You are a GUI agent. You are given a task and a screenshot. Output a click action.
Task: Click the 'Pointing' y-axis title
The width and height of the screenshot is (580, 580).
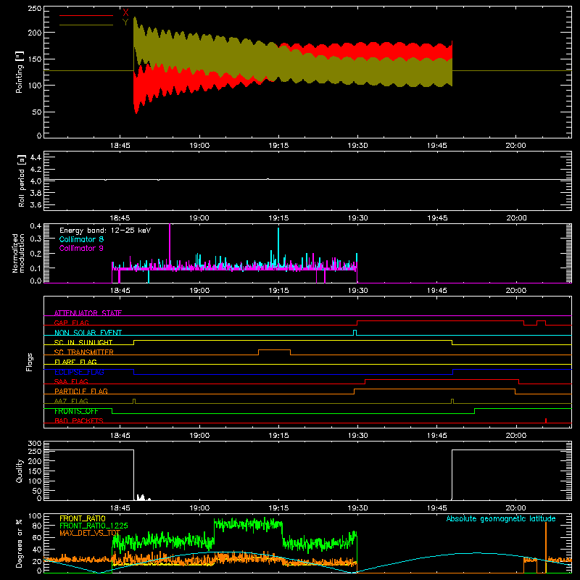point(20,72)
